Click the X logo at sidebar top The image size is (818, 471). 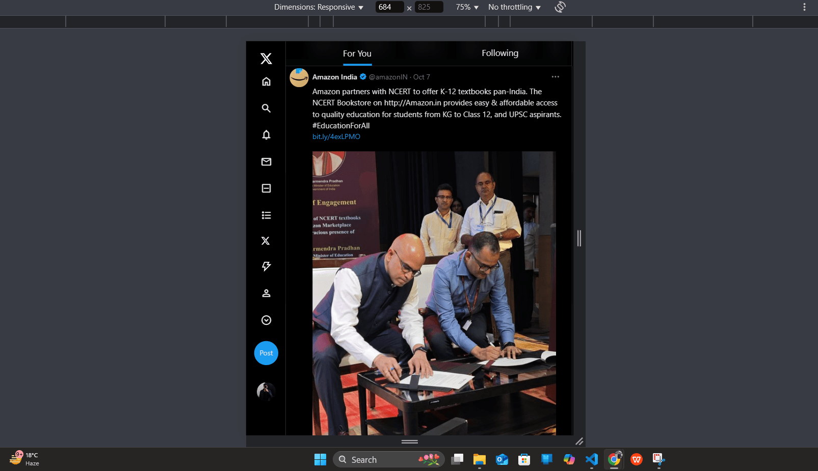click(x=266, y=59)
